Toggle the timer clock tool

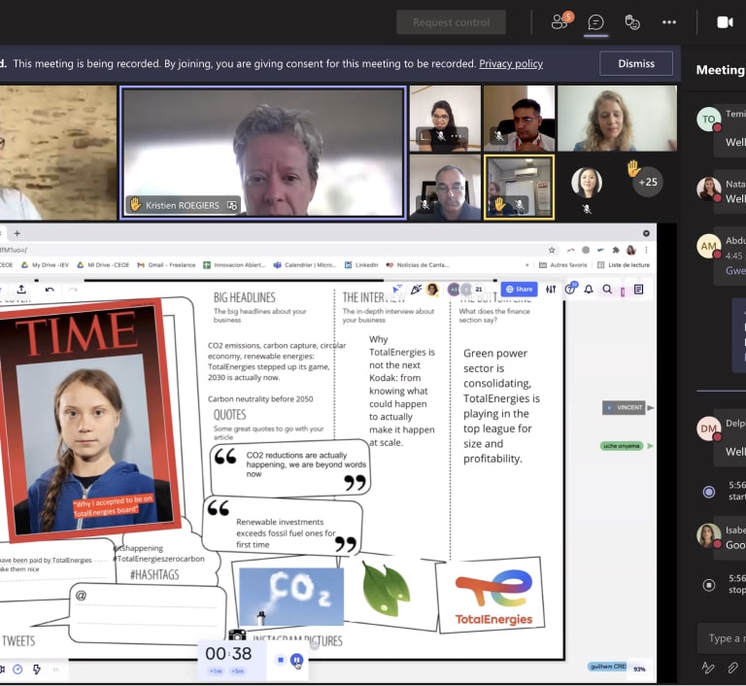click(x=17, y=669)
